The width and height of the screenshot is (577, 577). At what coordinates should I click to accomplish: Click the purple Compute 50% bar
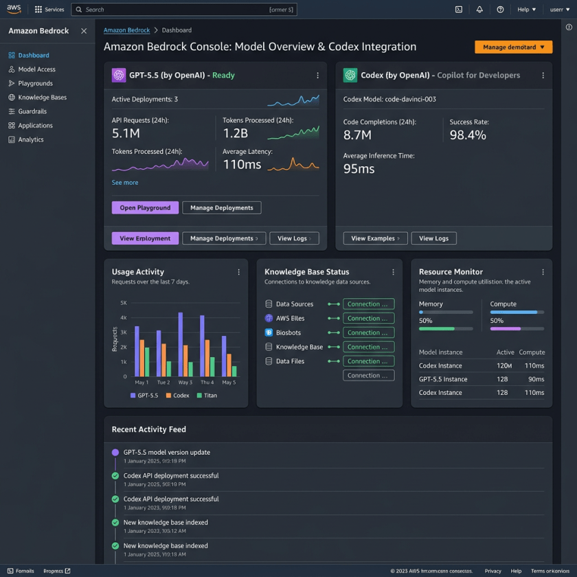517,329
